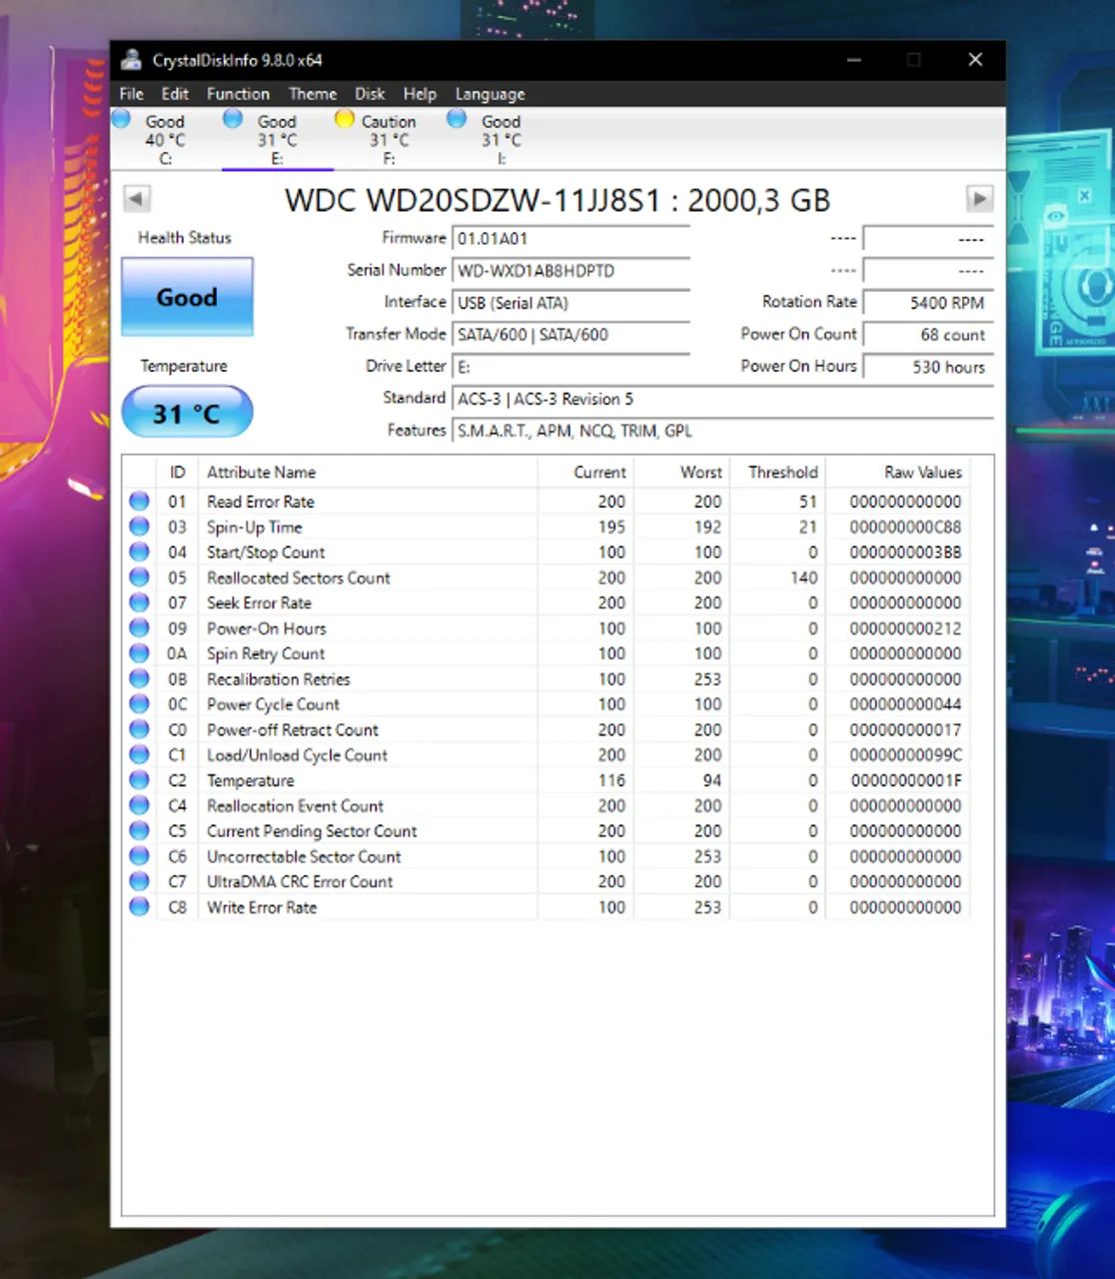Click the Transfer Mode field
Viewport: 1115px width, 1279px height.
(571, 335)
